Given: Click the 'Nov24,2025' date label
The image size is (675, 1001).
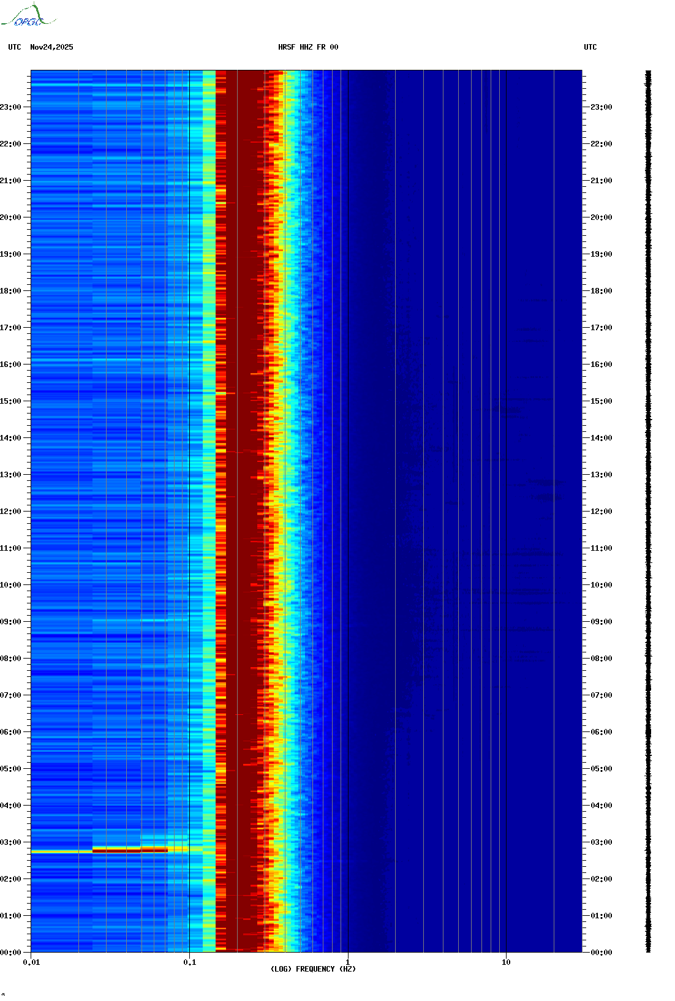Looking at the screenshot, I should tap(51, 47).
